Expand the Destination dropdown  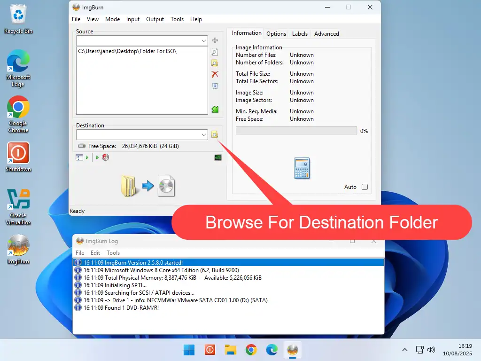tap(204, 134)
